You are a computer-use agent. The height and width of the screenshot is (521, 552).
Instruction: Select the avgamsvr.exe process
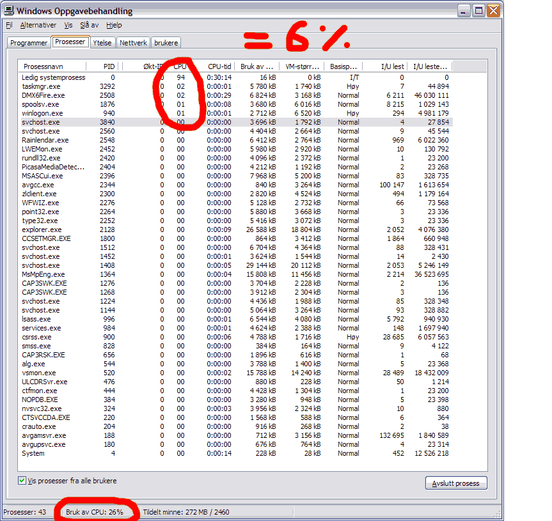coord(235,435)
